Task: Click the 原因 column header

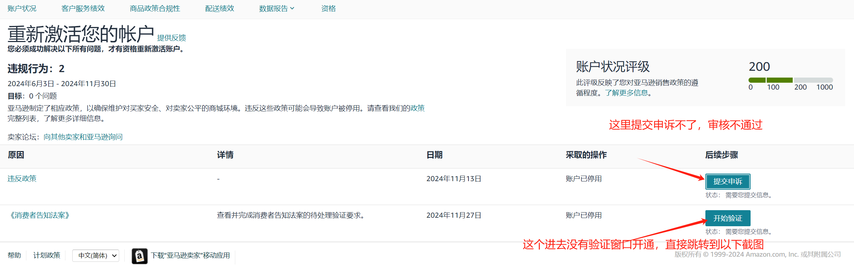Action: point(16,155)
